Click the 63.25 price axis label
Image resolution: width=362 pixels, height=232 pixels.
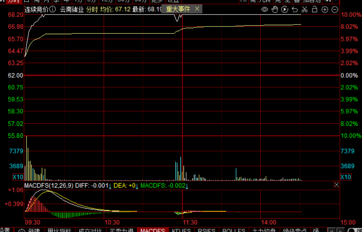pyautogui.click(x=16, y=63)
